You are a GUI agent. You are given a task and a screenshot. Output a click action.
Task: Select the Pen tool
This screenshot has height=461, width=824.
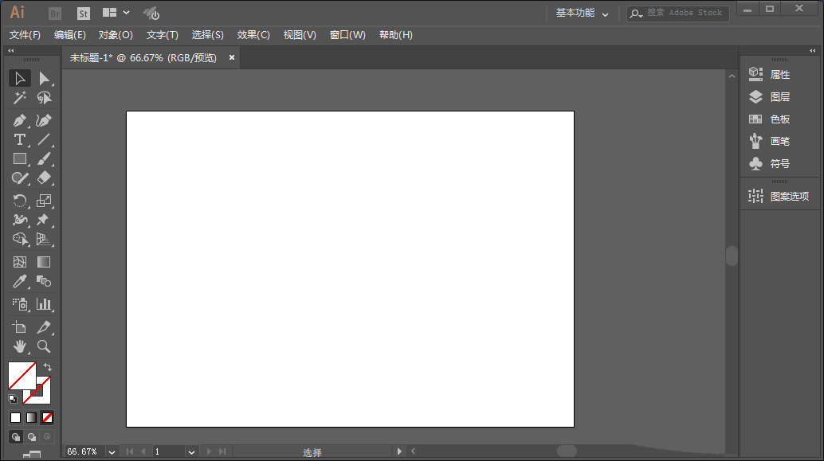[20, 120]
